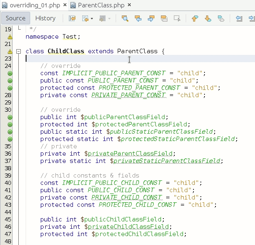This screenshot has height=245, width=255.
Task: Click the greyed-out Forward navigation icon
Action: 103,18
